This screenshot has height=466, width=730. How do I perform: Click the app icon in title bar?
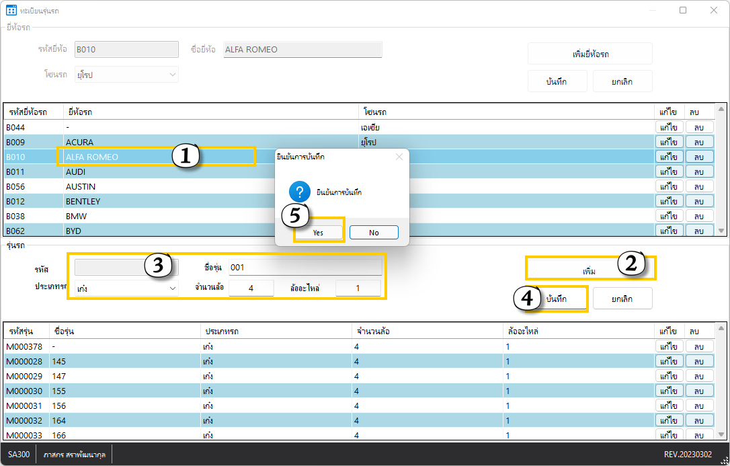(x=11, y=10)
